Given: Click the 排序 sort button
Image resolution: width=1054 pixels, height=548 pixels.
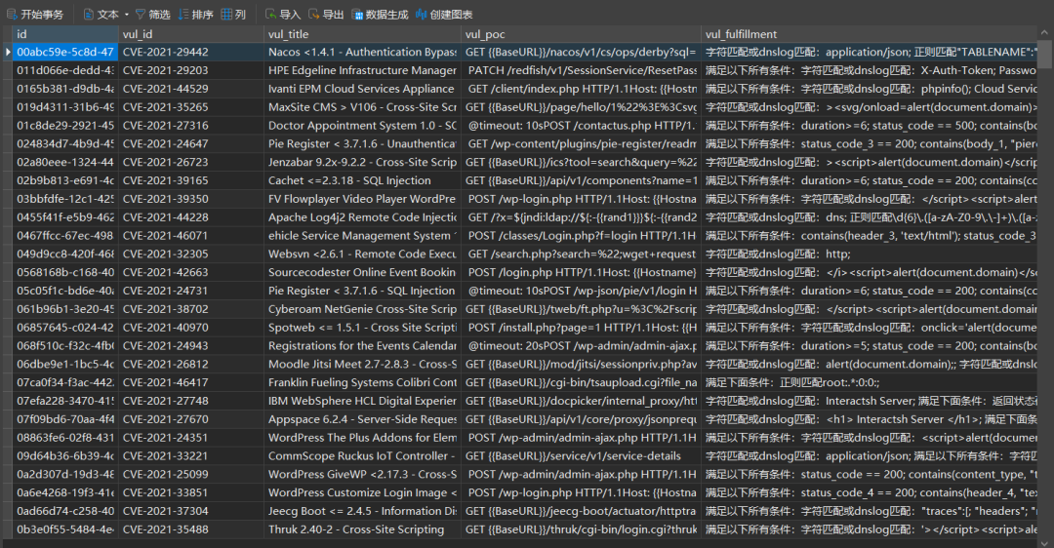Looking at the screenshot, I should pos(195,14).
